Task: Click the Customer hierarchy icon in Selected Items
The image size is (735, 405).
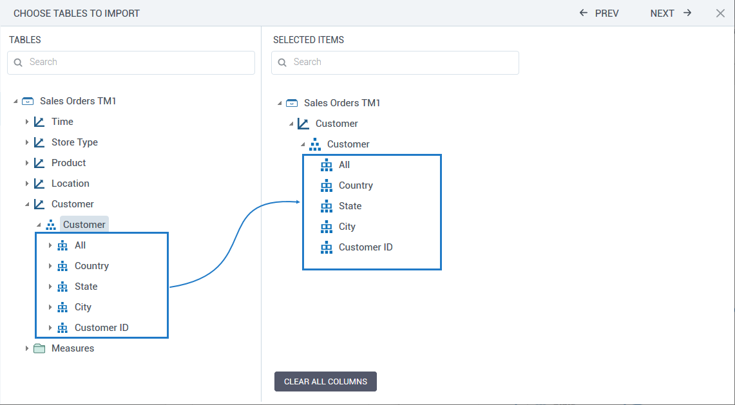Action: [x=315, y=144]
